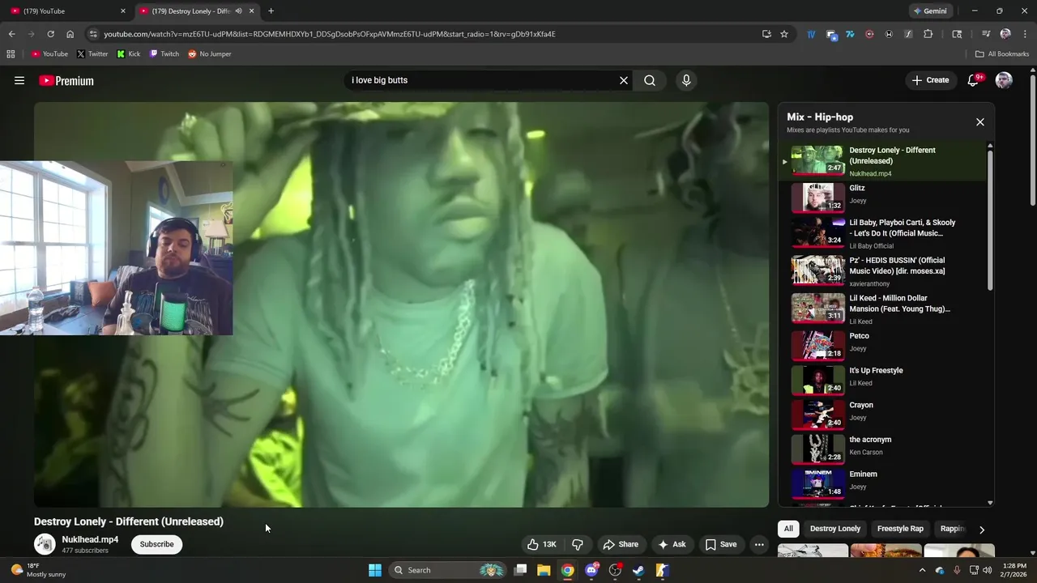Save the video to a playlist
This screenshot has height=583, width=1037.
(721, 544)
